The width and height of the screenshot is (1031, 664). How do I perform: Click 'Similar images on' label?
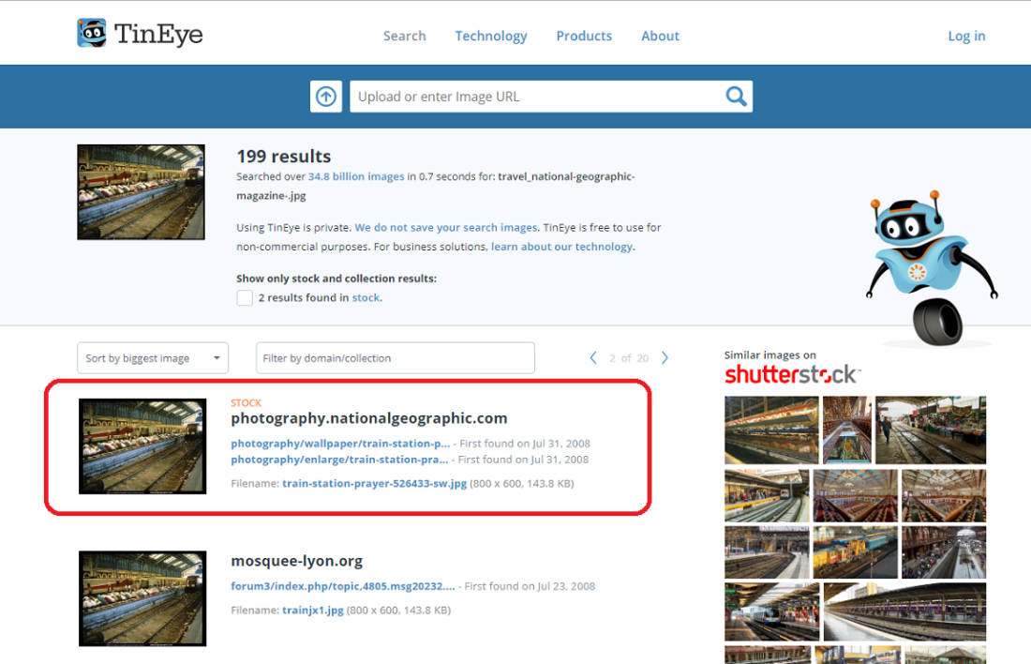click(770, 355)
